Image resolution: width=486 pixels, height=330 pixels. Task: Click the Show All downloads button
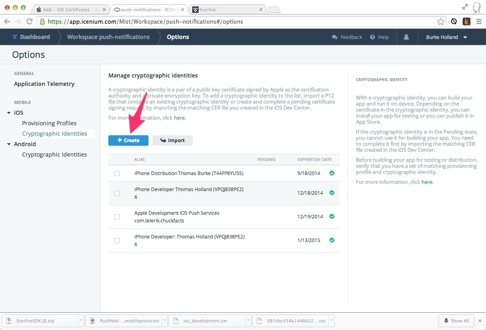(456, 321)
